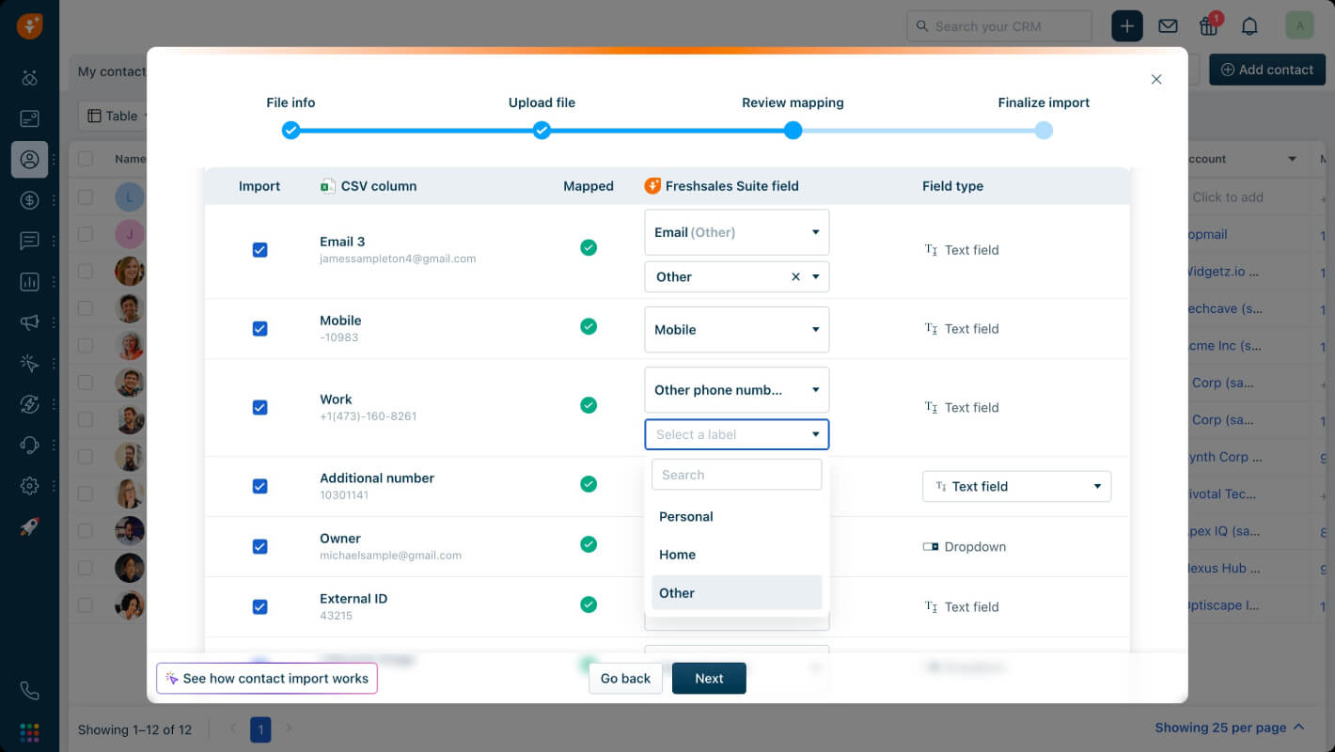Open the Reports bar-chart icon in the sidebar
The image size is (1335, 752).
29,282
